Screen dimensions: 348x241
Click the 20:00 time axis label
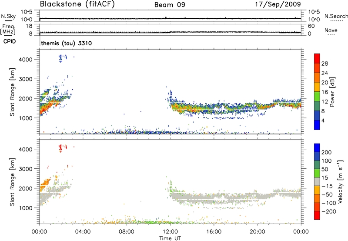[258, 232]
